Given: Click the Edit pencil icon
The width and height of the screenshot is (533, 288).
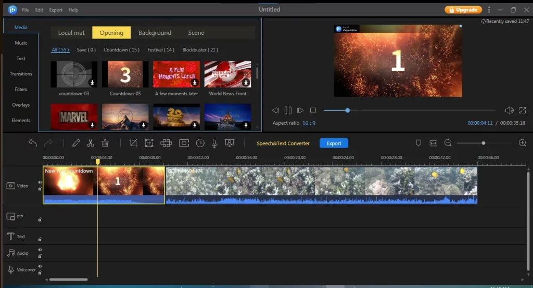Looking at the screenshot, I should click(76, 143).
